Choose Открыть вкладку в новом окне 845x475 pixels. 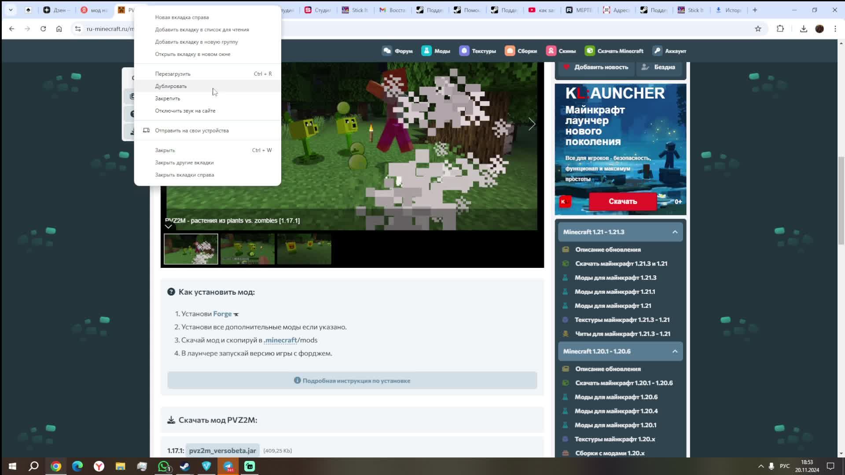tap(208, 54)
